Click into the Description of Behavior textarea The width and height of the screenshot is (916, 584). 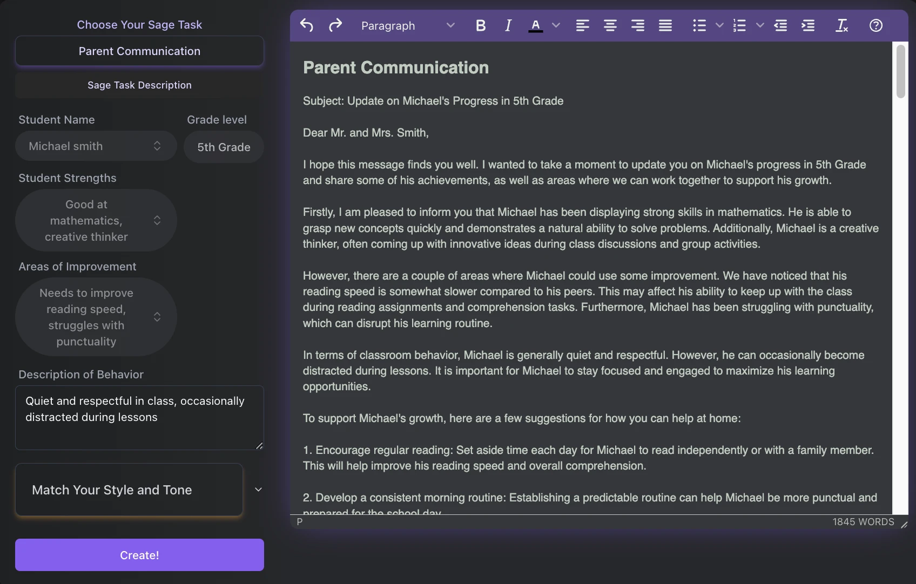139,418
